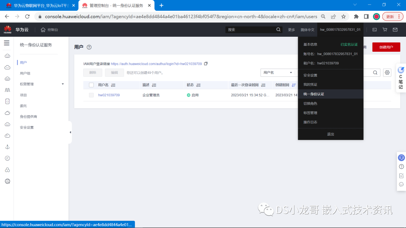Copy the IAM login link with copy icon
The height and width of the screenshot is (228, 406).
coord(205,64)
